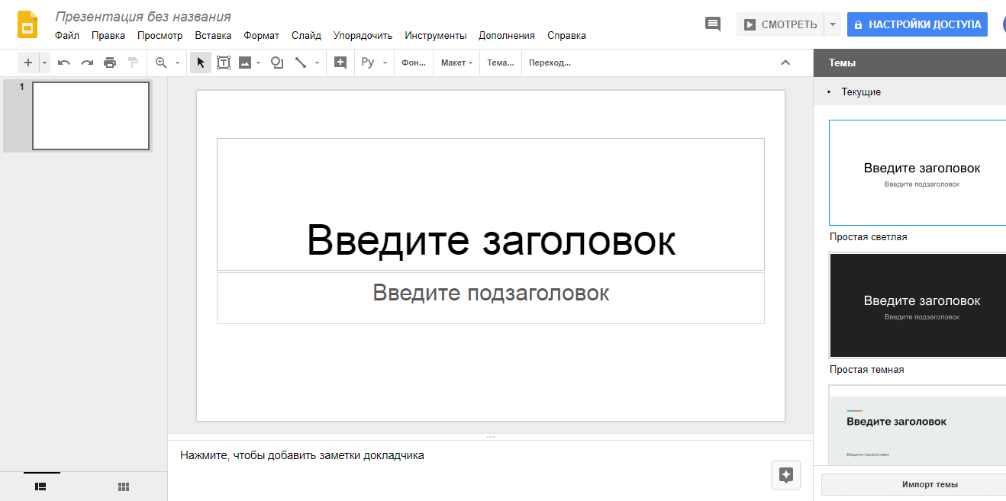Switch to filmstrip slide view
This screenshot has width=1006, height=501.
(40, 486)
